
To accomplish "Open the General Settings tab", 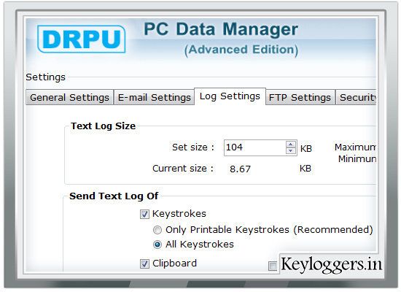I will pyautogui.click(x=69, y=97).
